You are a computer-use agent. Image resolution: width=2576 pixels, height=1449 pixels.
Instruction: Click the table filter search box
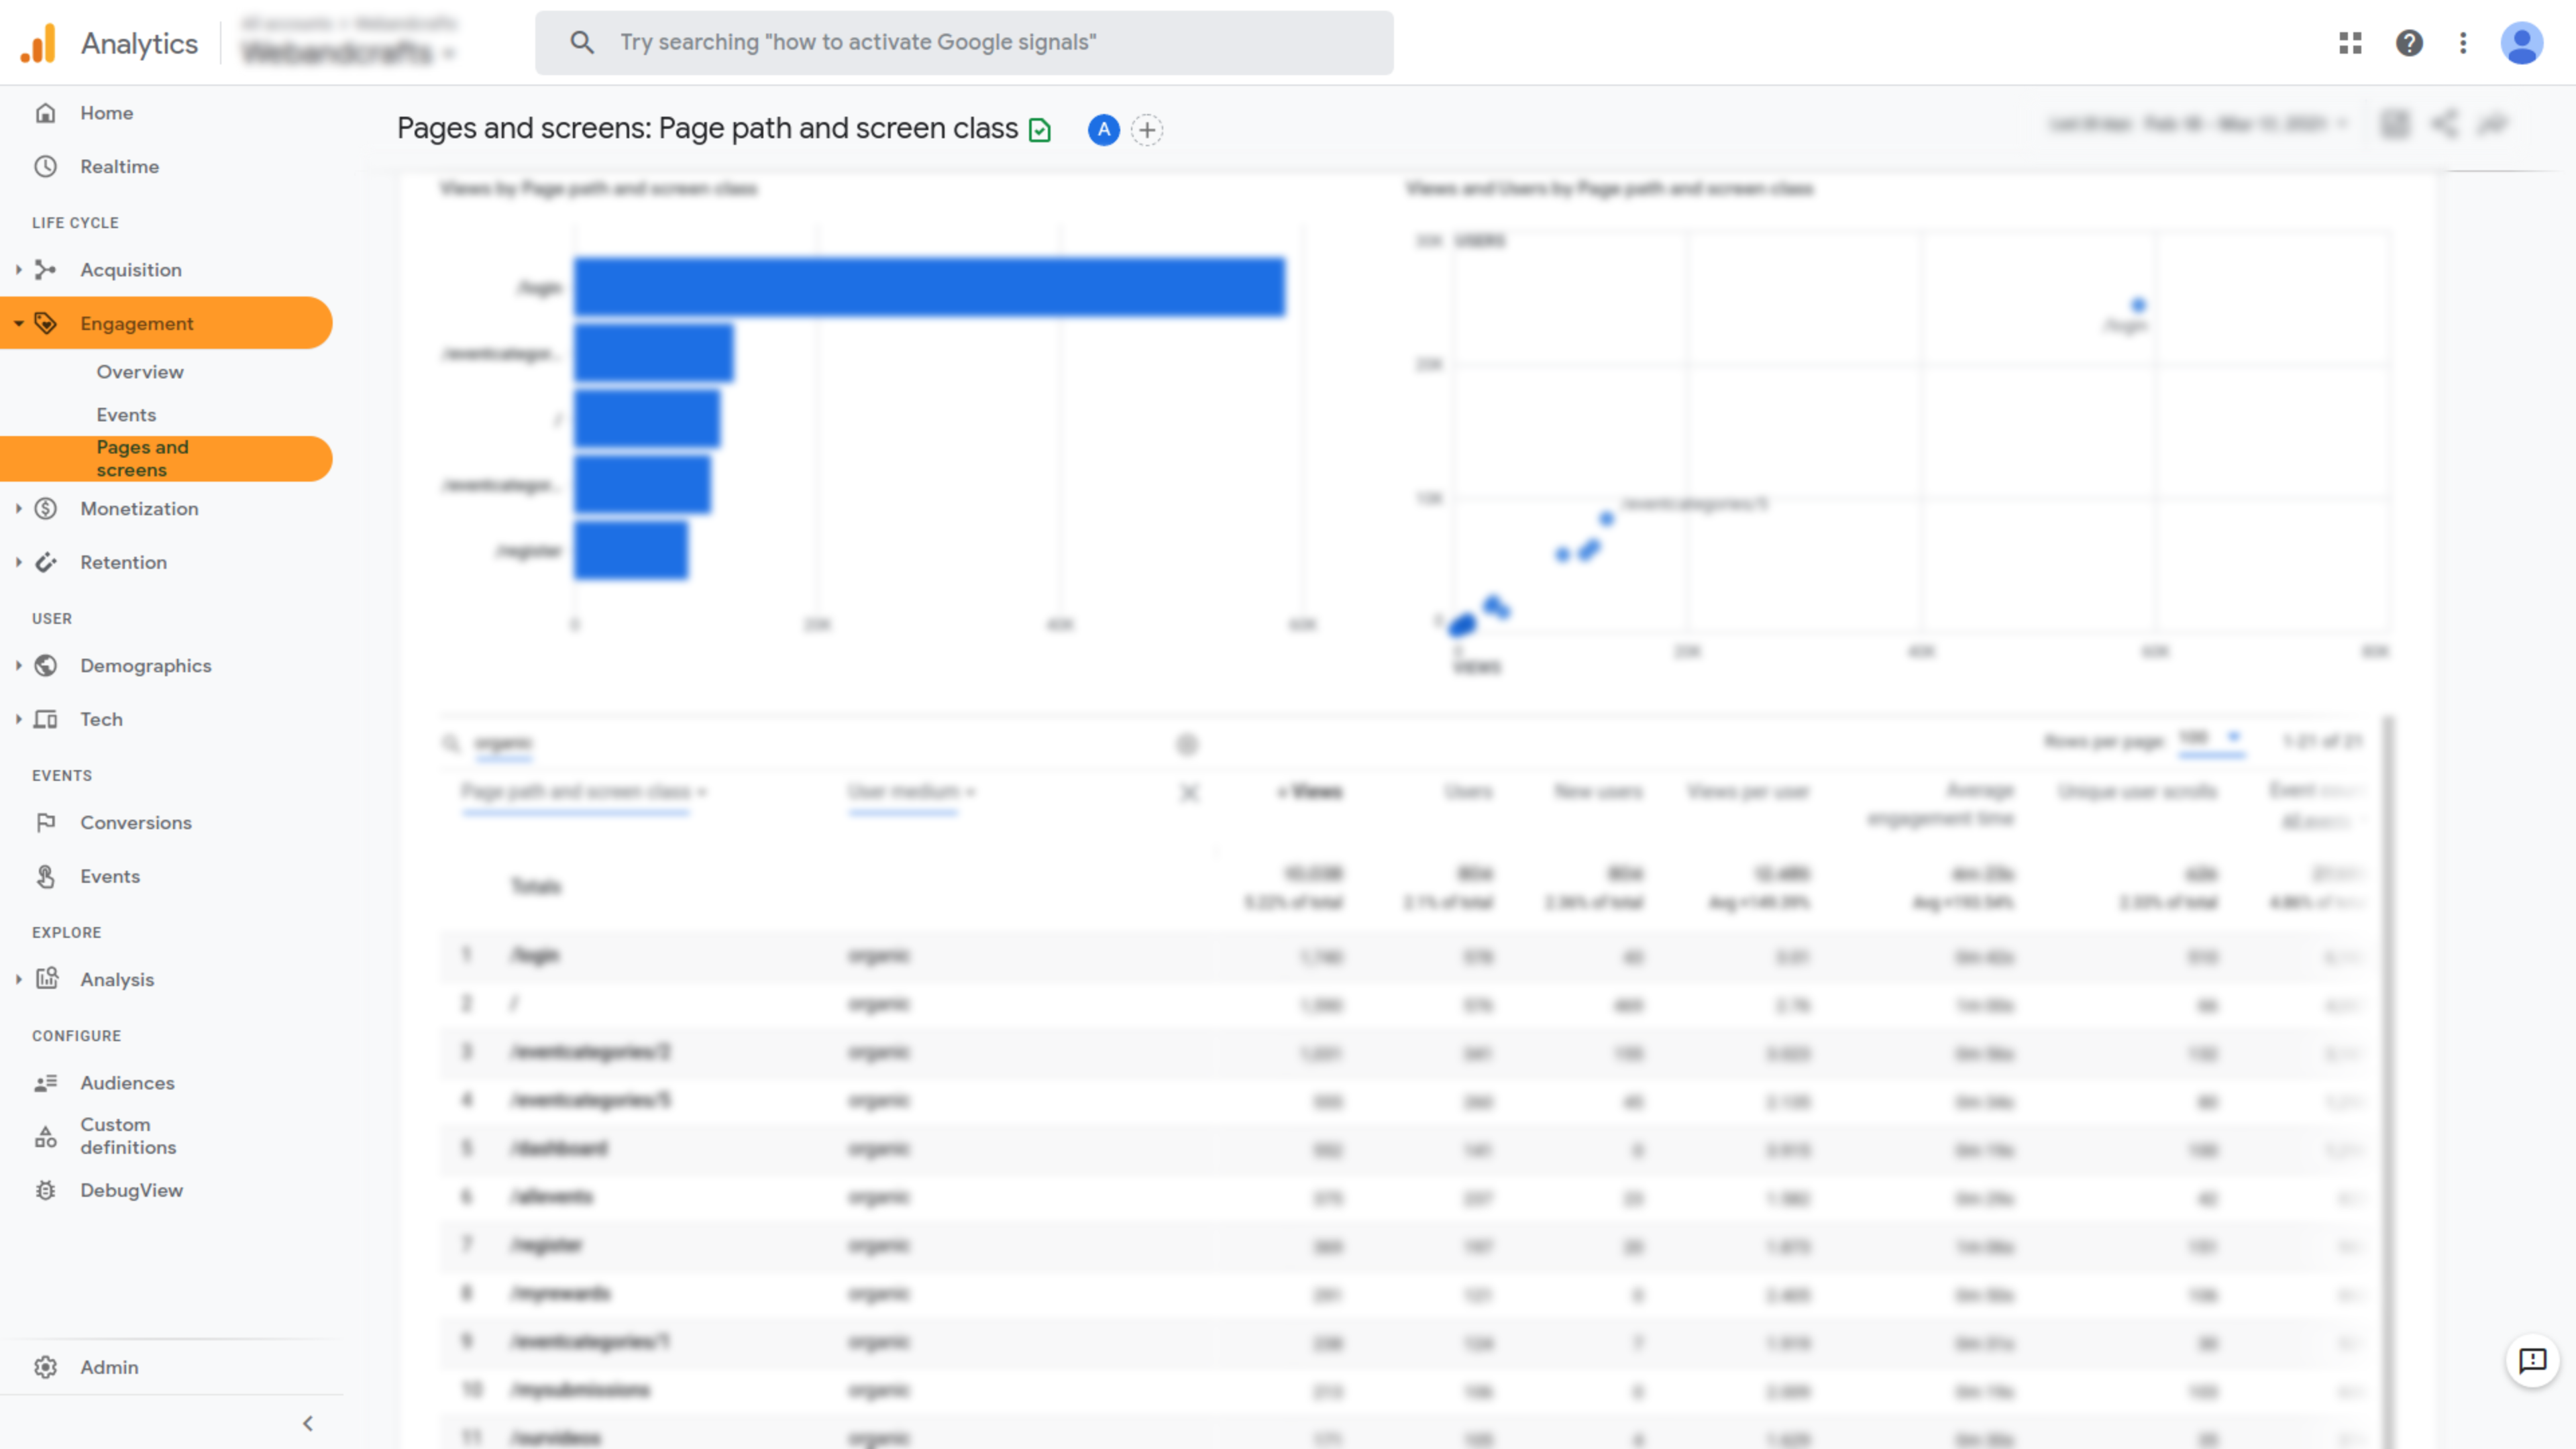pos(820,743)
